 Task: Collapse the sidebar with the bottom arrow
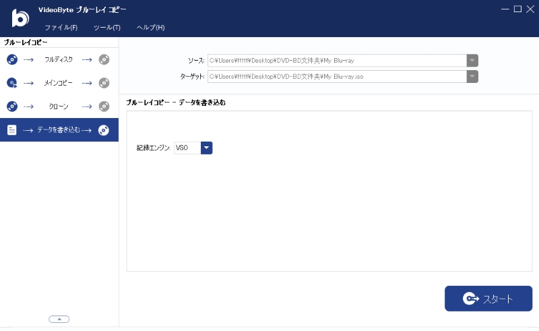click(59, 319)
